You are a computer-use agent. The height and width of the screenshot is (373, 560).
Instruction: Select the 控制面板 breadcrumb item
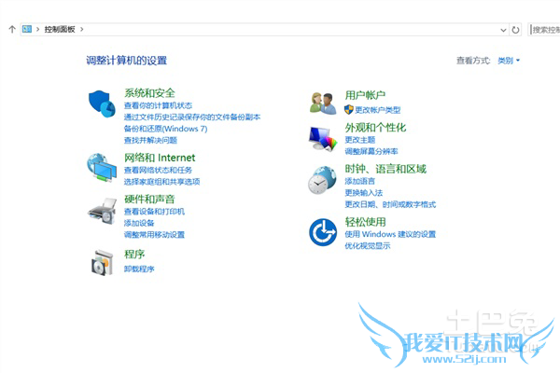pyautogui.click(x=60, y=29)
